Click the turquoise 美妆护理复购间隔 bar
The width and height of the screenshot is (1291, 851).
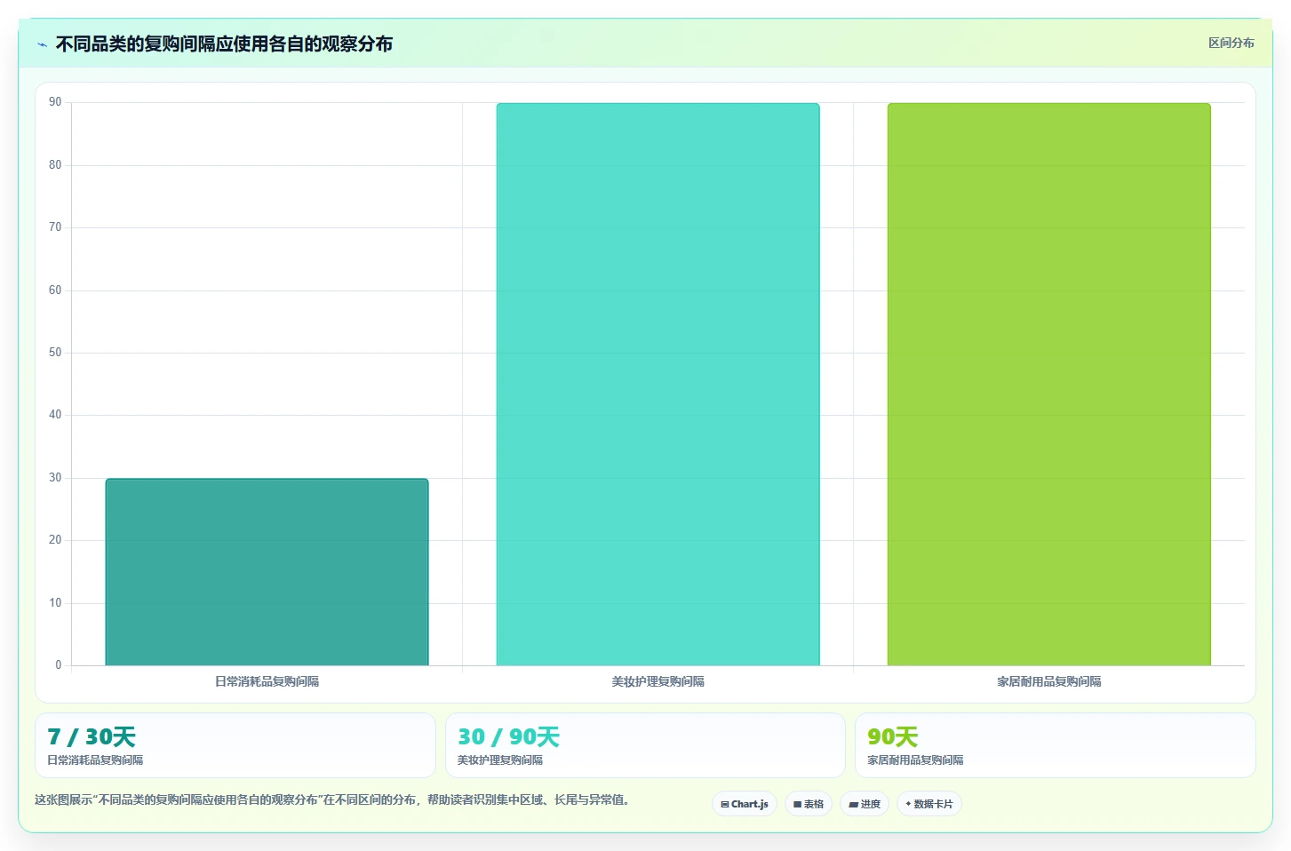click(x=657, y=385)
